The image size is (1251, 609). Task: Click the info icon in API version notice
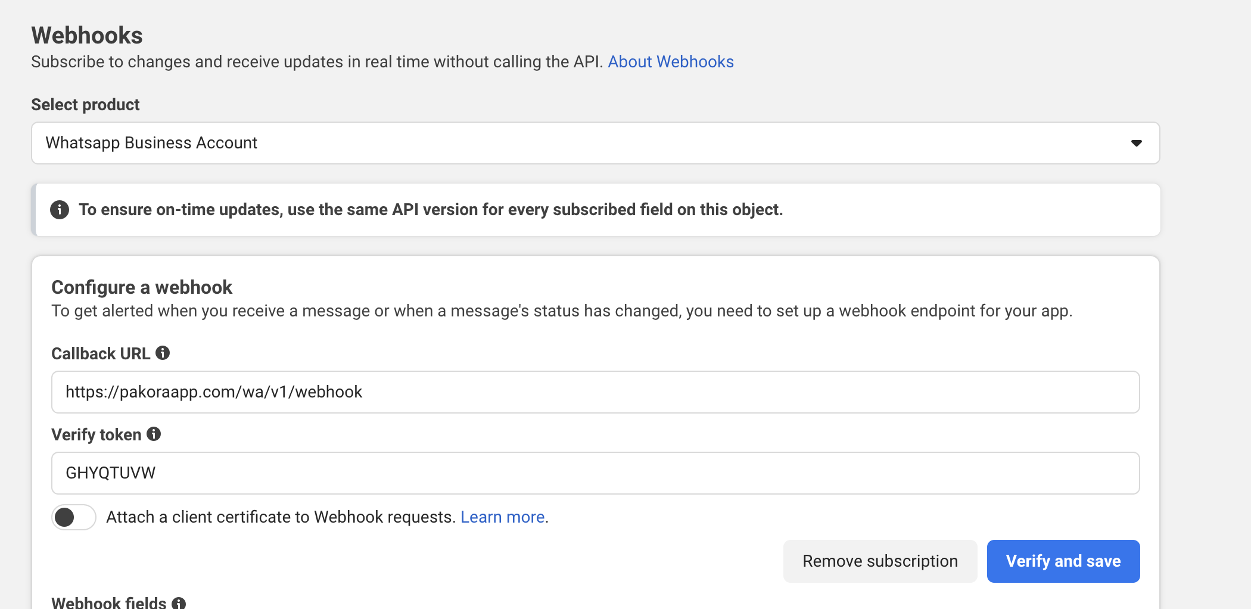tap(60, 210)
